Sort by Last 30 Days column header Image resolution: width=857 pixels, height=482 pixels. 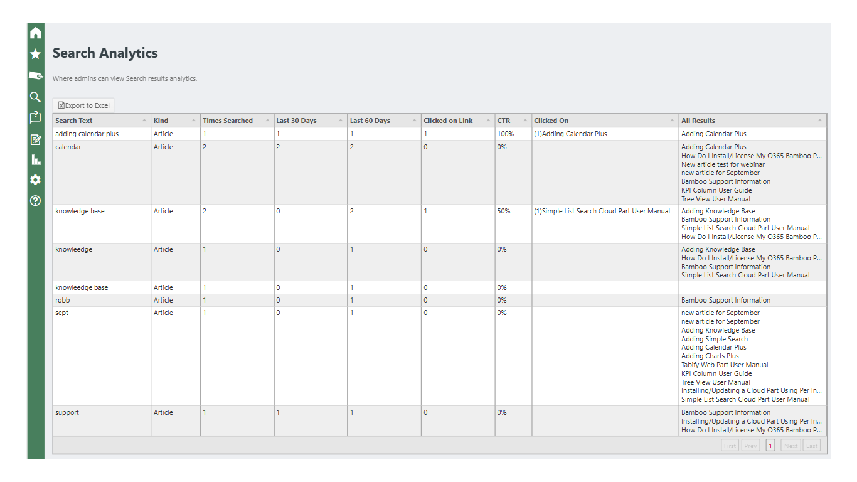click(311, 120)
